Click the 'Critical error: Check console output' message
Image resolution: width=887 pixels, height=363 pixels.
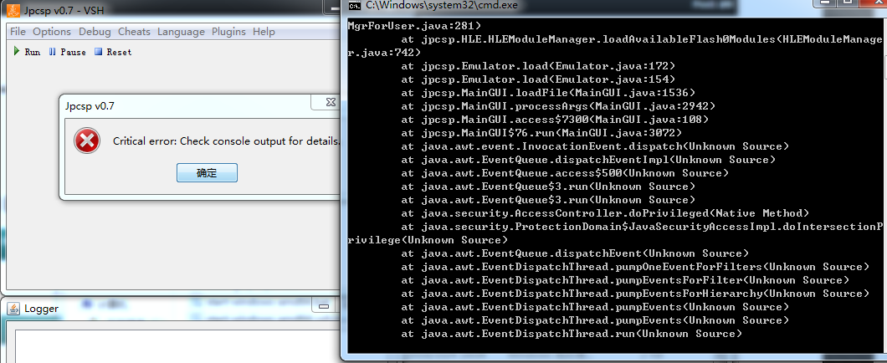[x=226, y=141]
